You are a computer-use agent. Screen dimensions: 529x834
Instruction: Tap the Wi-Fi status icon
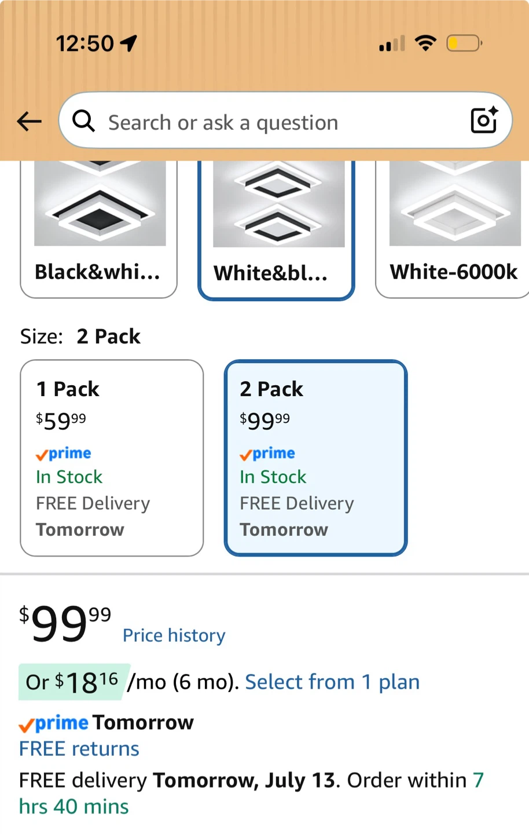coord(426,43)
